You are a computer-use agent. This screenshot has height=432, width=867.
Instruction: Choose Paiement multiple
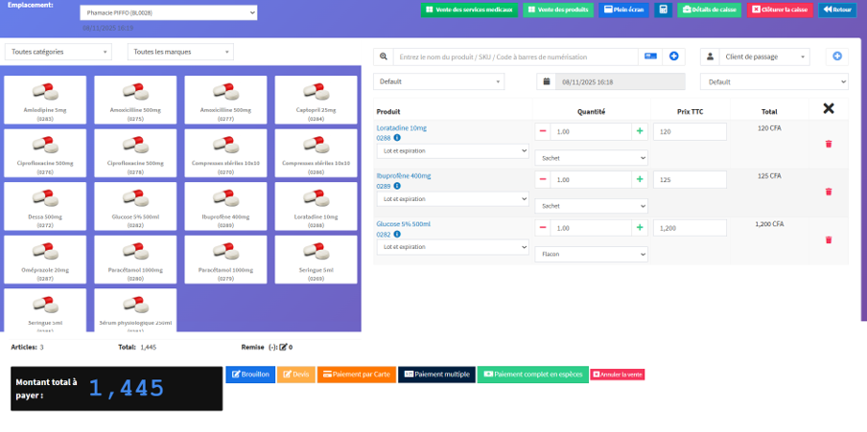(436, 375)
